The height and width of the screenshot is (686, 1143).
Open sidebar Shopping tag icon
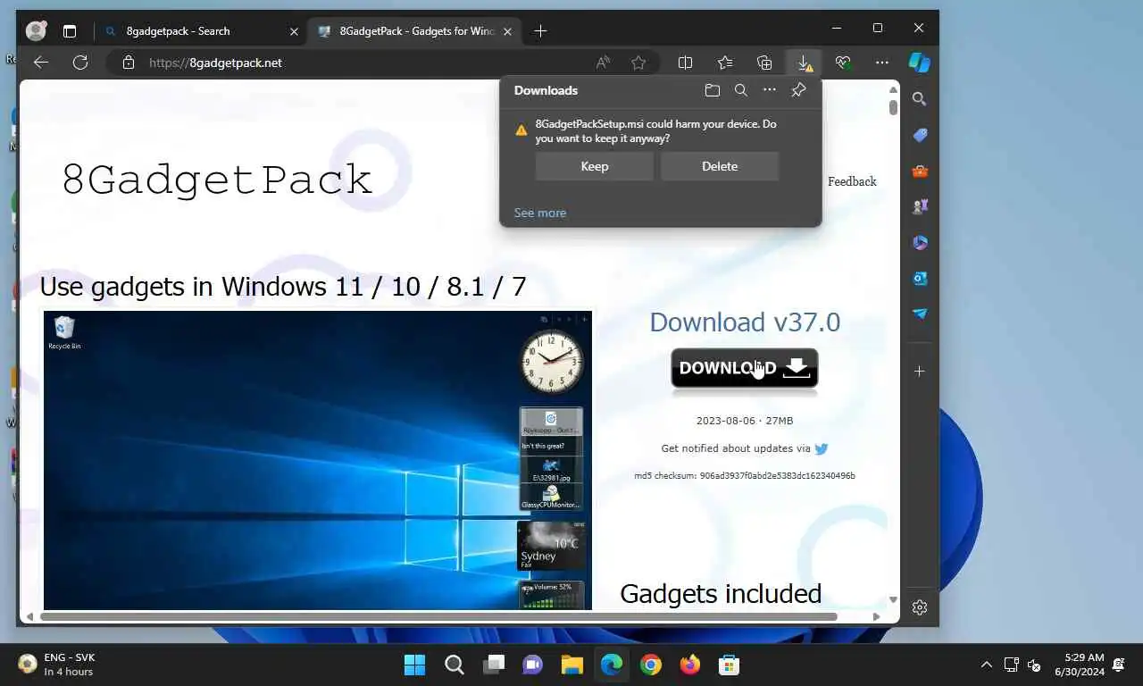(x=920, y=135)
